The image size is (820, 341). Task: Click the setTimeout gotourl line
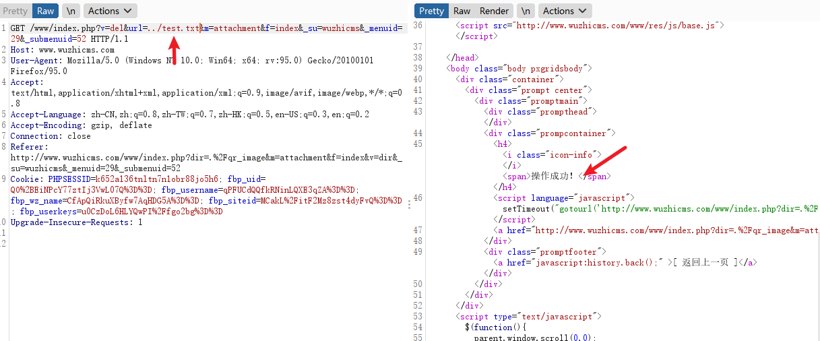point(661,209)
